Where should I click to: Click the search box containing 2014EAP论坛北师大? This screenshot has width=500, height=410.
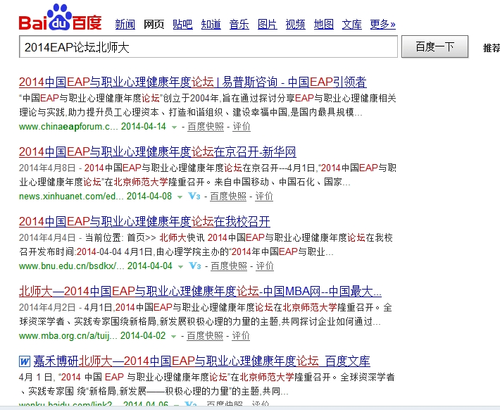click(208, 48)
